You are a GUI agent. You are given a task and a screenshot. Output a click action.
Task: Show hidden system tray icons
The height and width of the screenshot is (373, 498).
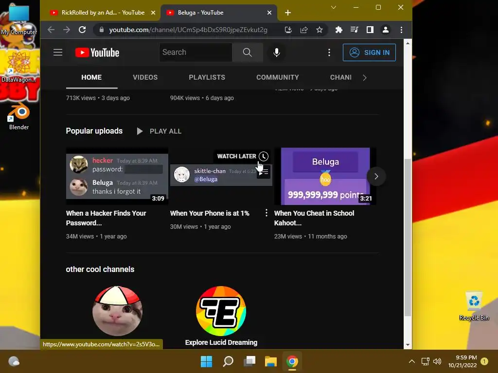411,361
